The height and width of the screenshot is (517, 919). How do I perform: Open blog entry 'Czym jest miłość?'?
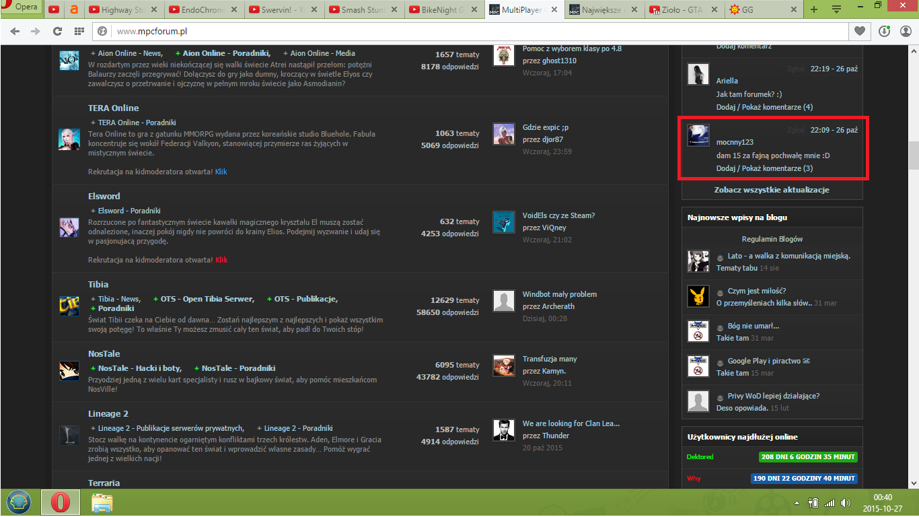coord(757,291)
